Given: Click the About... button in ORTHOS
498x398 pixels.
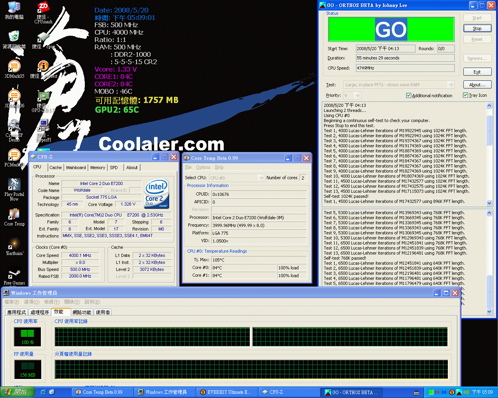Looking at the screenshot, I should pos(477,85).
